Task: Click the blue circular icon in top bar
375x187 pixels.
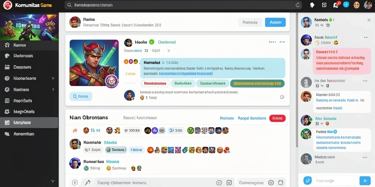Action: click(346, 4)
